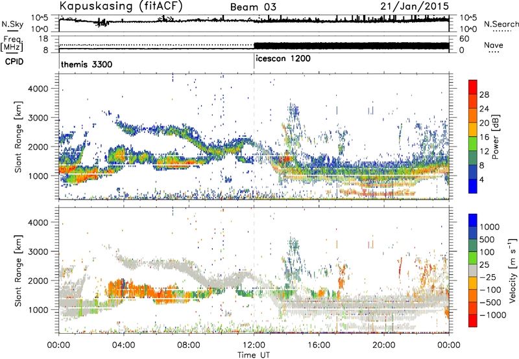This screenshot has width=519, height=359.
Task: Click the 'N.Sky' legend label
Action: point(12,24)
